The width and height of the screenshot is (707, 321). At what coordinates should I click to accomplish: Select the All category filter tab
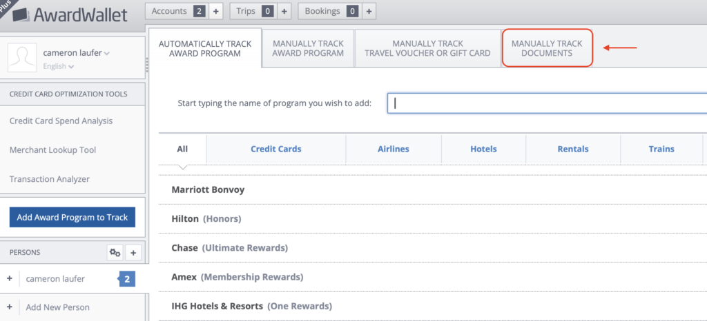click(x=182, y=149)
